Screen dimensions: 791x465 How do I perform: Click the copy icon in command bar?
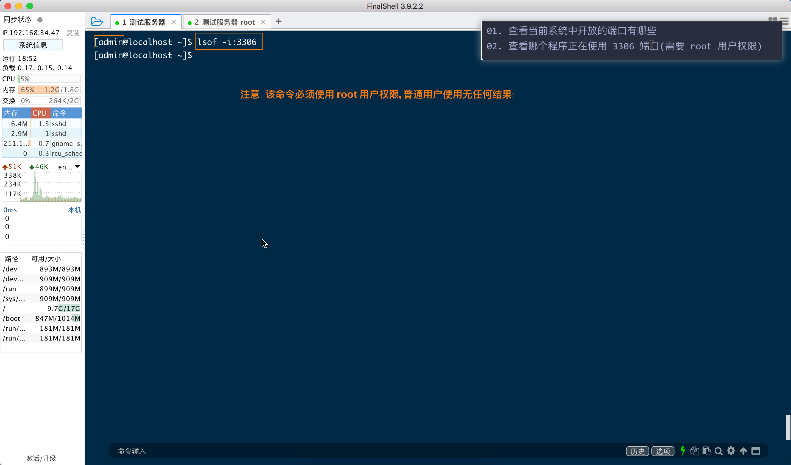(695, 451)
